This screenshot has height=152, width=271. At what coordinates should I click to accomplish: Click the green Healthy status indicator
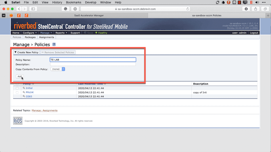101,33
